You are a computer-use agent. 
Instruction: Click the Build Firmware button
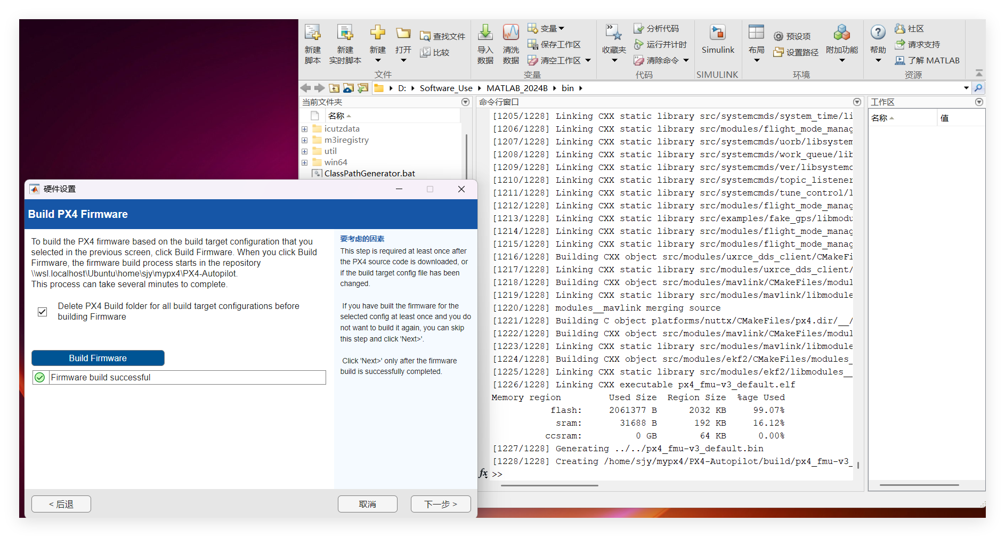click(x=98, y=358)
